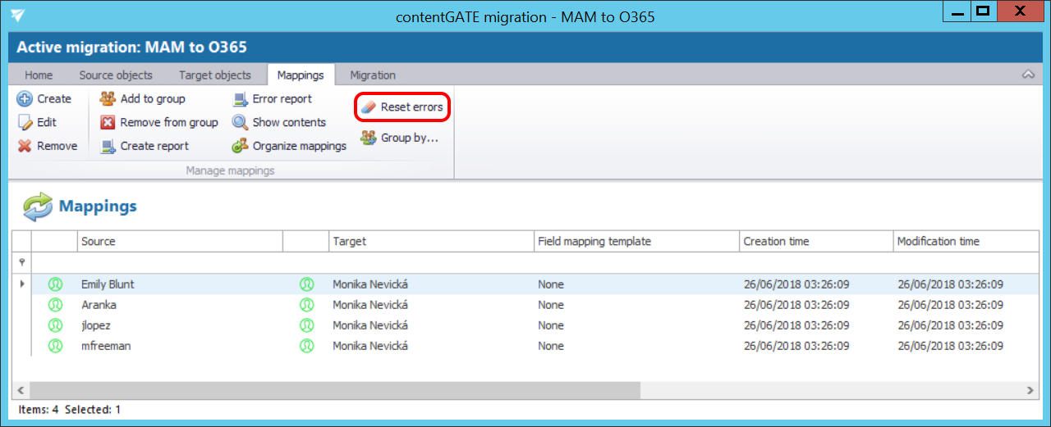Click Remove from group icon

[108, 123]
